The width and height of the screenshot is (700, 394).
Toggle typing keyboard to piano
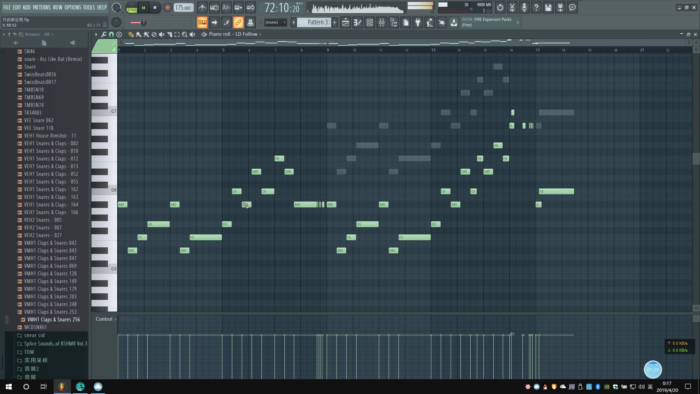pyautogui.click(x=202, y=23)
